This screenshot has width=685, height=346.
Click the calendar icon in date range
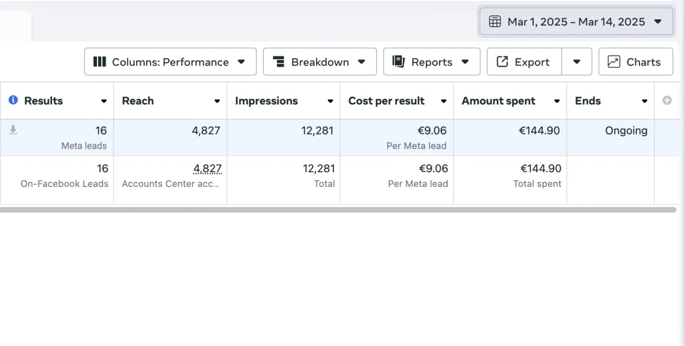tap(495, 22)
